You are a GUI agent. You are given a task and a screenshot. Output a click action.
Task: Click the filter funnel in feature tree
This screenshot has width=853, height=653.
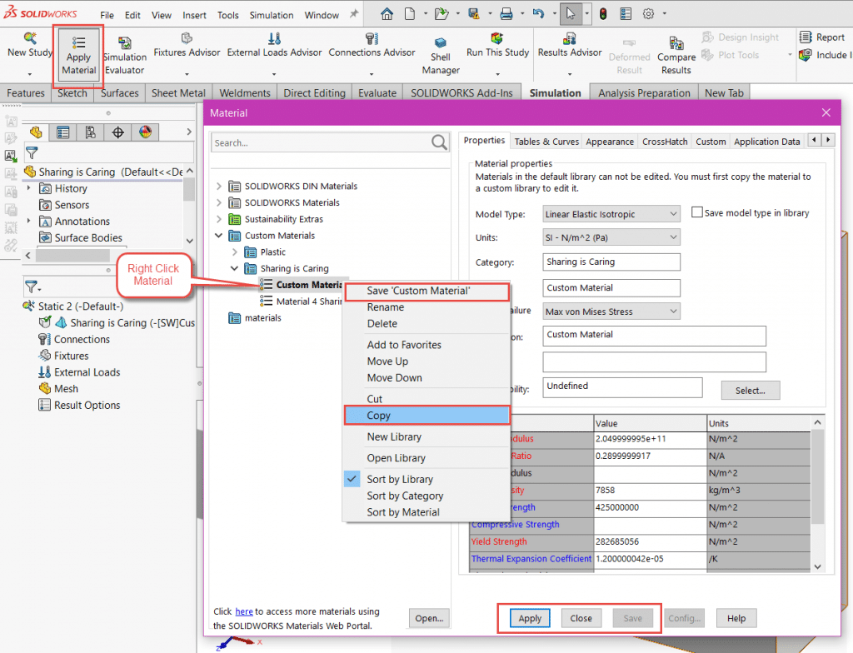pyautogui.click(x=32, y=153)
